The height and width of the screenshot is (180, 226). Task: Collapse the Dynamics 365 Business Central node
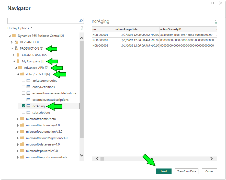10,36
